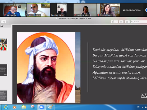The width and height of the screenshot is (147, 110).
Task: Select the Highlight pen tool
Action: (x=113, y=22)
